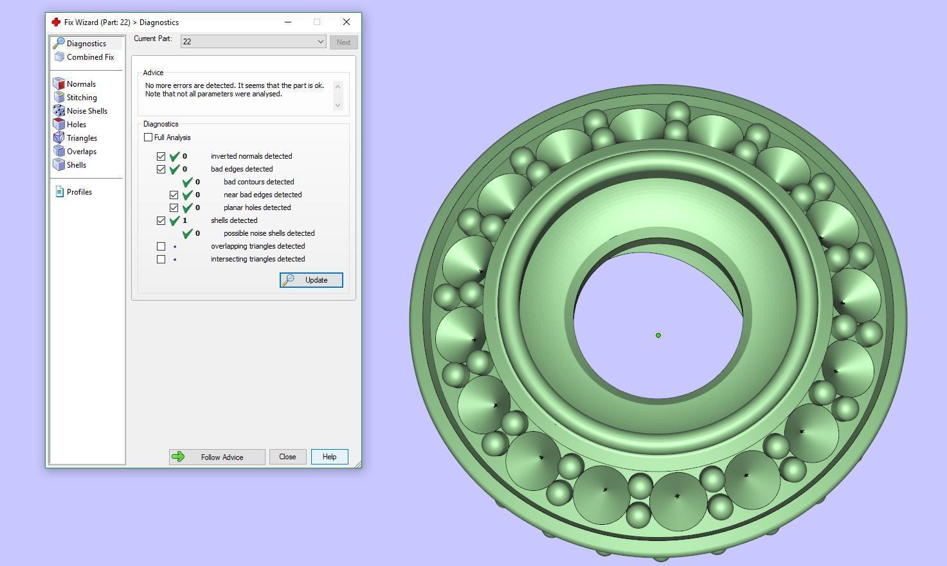The width and height of the screenshot is (947, 566).
Task: Click 'intersecting triangles detected' text
Action: click(x=258, y=259)
